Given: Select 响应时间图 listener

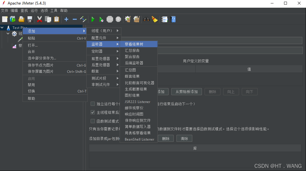Looking at the screenshot, I should tap(138, 114).
